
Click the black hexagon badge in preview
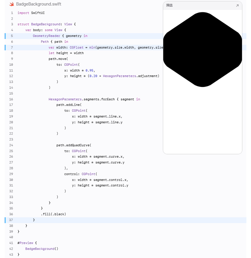(x=203, y=49)
